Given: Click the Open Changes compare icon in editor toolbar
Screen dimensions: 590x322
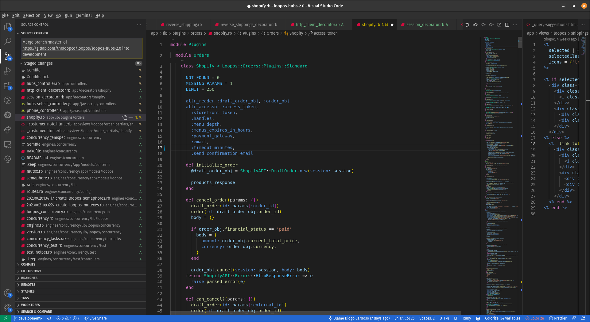Looking at the screenshot, I should point(467,25).
